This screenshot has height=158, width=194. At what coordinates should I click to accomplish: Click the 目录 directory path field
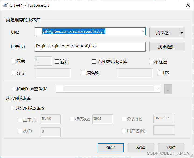(x=90, y=47)
